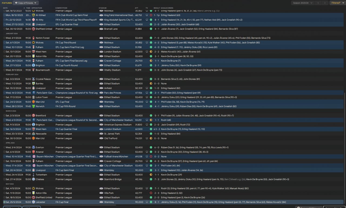Click the stadium icon beside Parc des Princes
The width and height of the screenshot is (346, 208).
click(x=101, y=93)
